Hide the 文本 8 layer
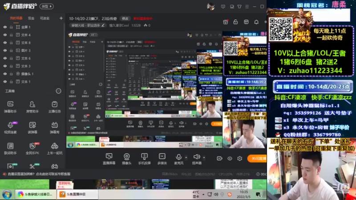The height and width of the screenshot is (200, 356). pyautogui.click(x=5, y=43)
